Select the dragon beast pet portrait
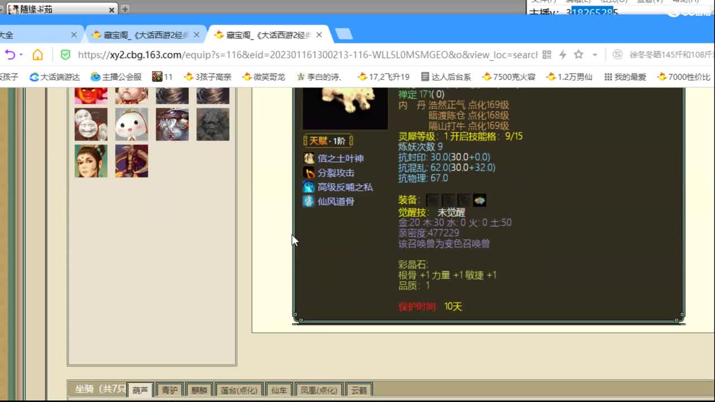This screenshot has width=715, height=402. (172, 124)
